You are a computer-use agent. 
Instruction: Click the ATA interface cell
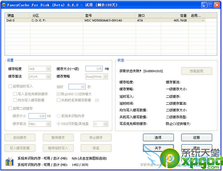tap(140, 20)
